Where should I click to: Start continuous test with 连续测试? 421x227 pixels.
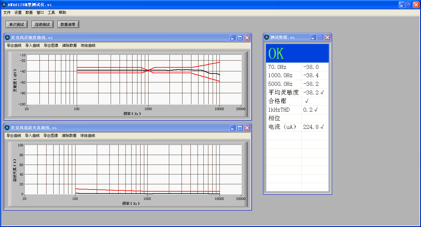coord(43,24)
